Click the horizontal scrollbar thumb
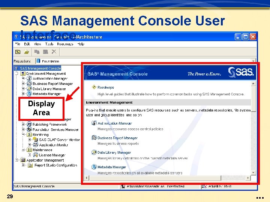Image resolution: width=270 pixels, height=202 pixels. pos(155,178)
